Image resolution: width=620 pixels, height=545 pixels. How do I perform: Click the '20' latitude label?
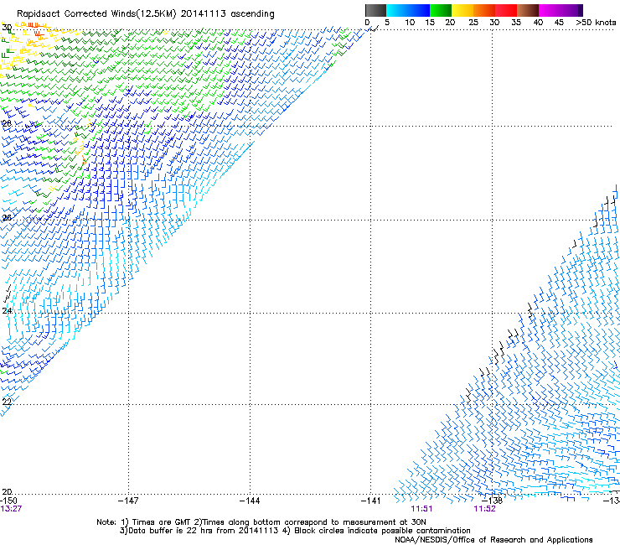[7, 491]
